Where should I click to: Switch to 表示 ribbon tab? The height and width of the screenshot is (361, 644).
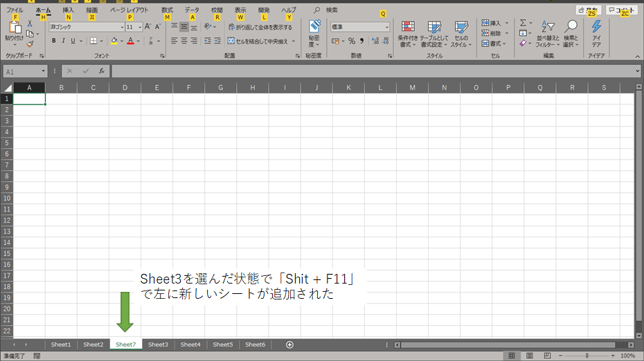click(240, 10)
